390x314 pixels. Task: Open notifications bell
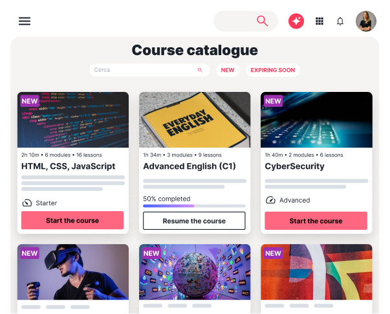coord(340,21)
